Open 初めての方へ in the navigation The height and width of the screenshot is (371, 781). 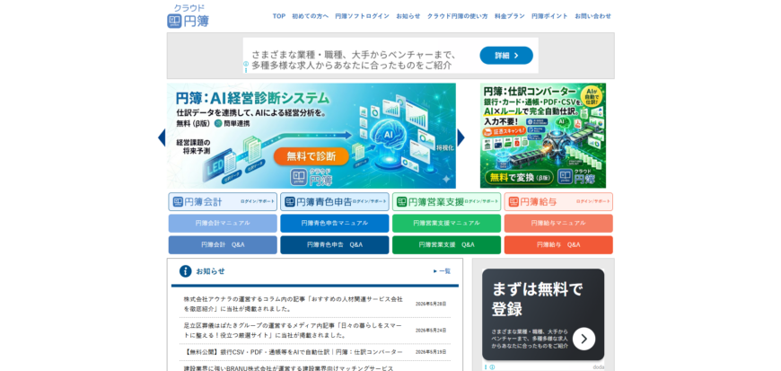(x=310, y=16)
